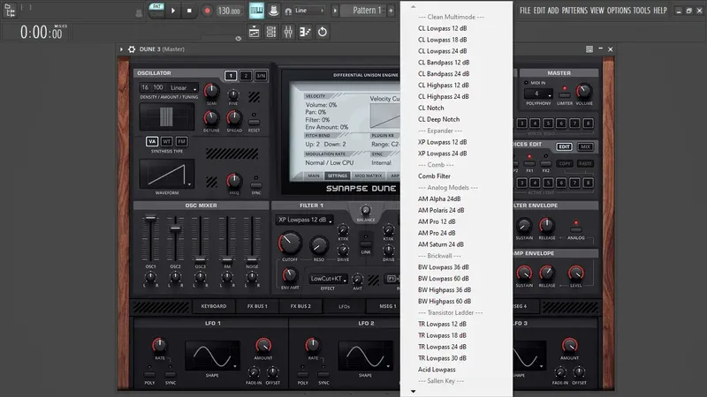Open the DUNE 3 gear settings

point(132,49)
